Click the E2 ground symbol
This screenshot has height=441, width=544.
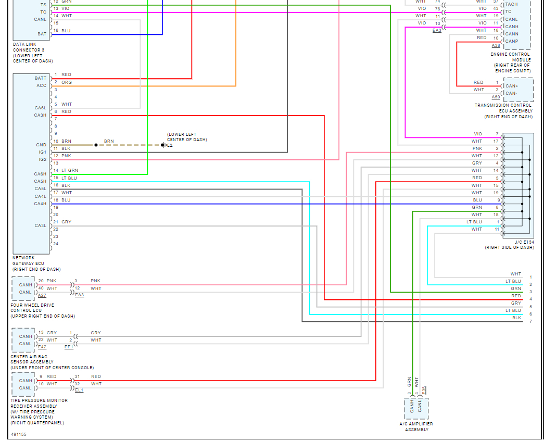tap(164, 145)
